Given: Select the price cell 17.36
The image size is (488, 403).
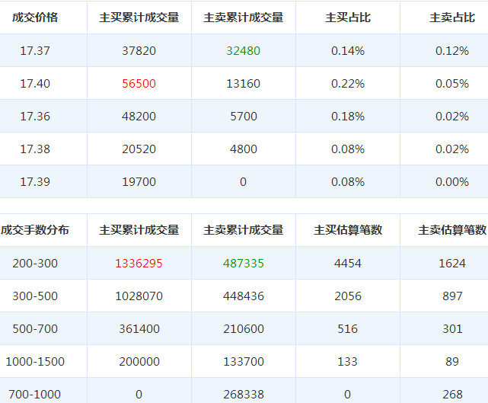Looking at the screenshot, I should pyautogui.click(x=35, y=116).
